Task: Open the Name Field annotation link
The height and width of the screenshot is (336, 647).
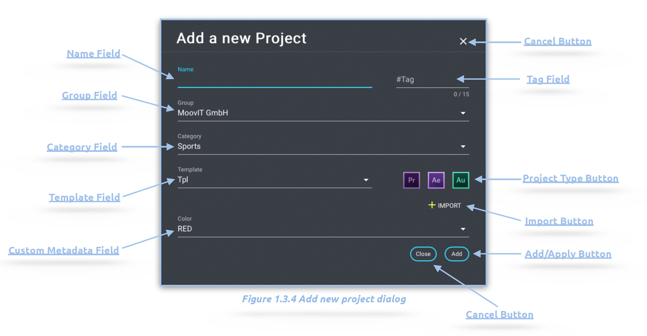Action: click(x=93, y=54)
